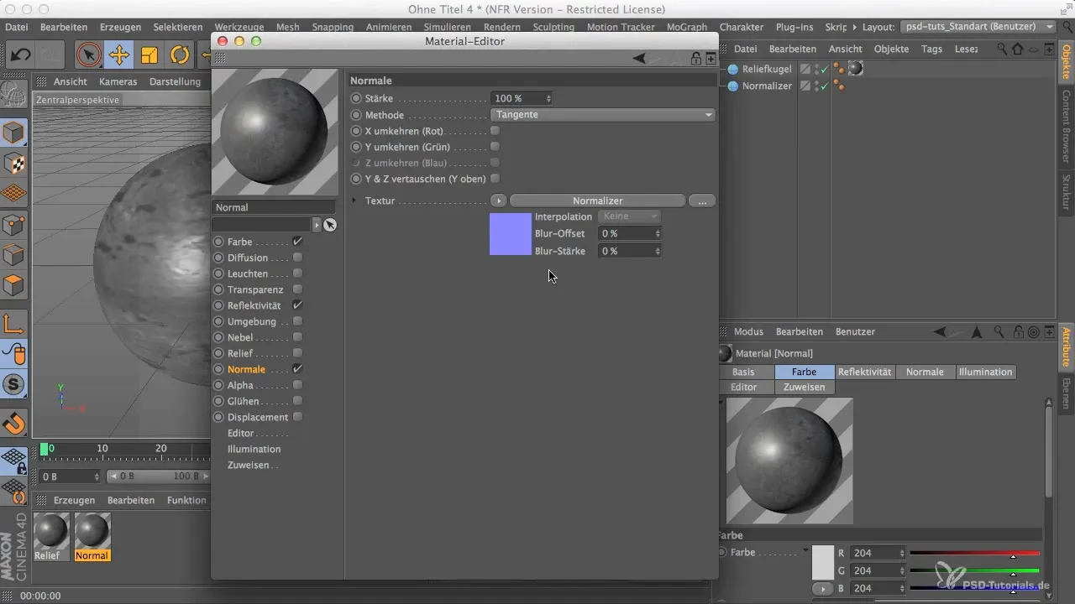
Task: Switch to Points mode icon
Action: pyautogui.click(x=14, y=225)
